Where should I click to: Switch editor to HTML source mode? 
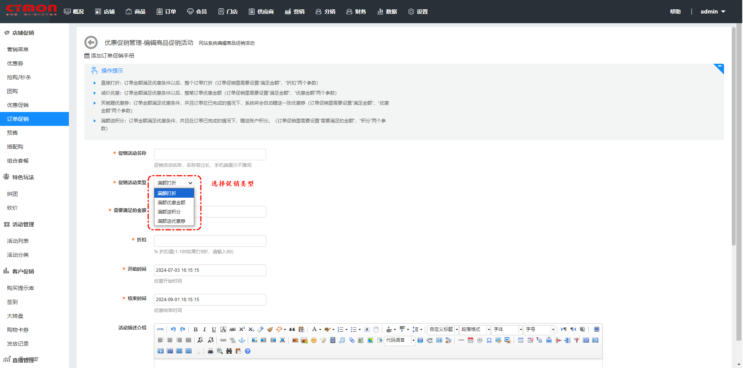coord(160,329)
